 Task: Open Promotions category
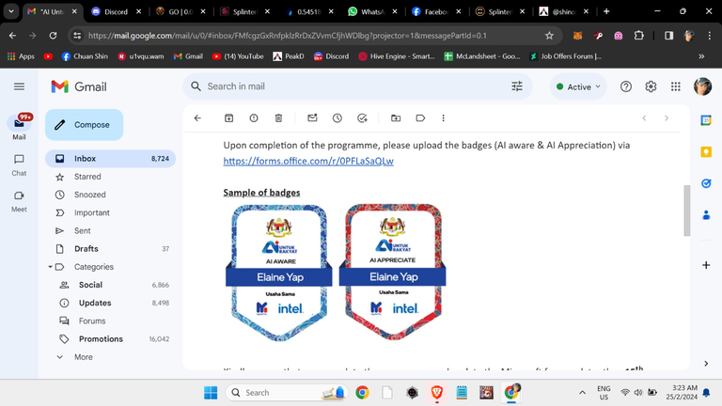click(x=111, y=339)
